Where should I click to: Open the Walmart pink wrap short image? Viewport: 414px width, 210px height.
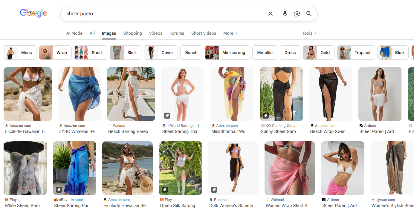tap(290, 168)
